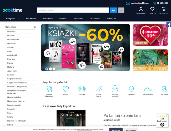
Task: Open Nowości menu item
Action: click(63, 19)
